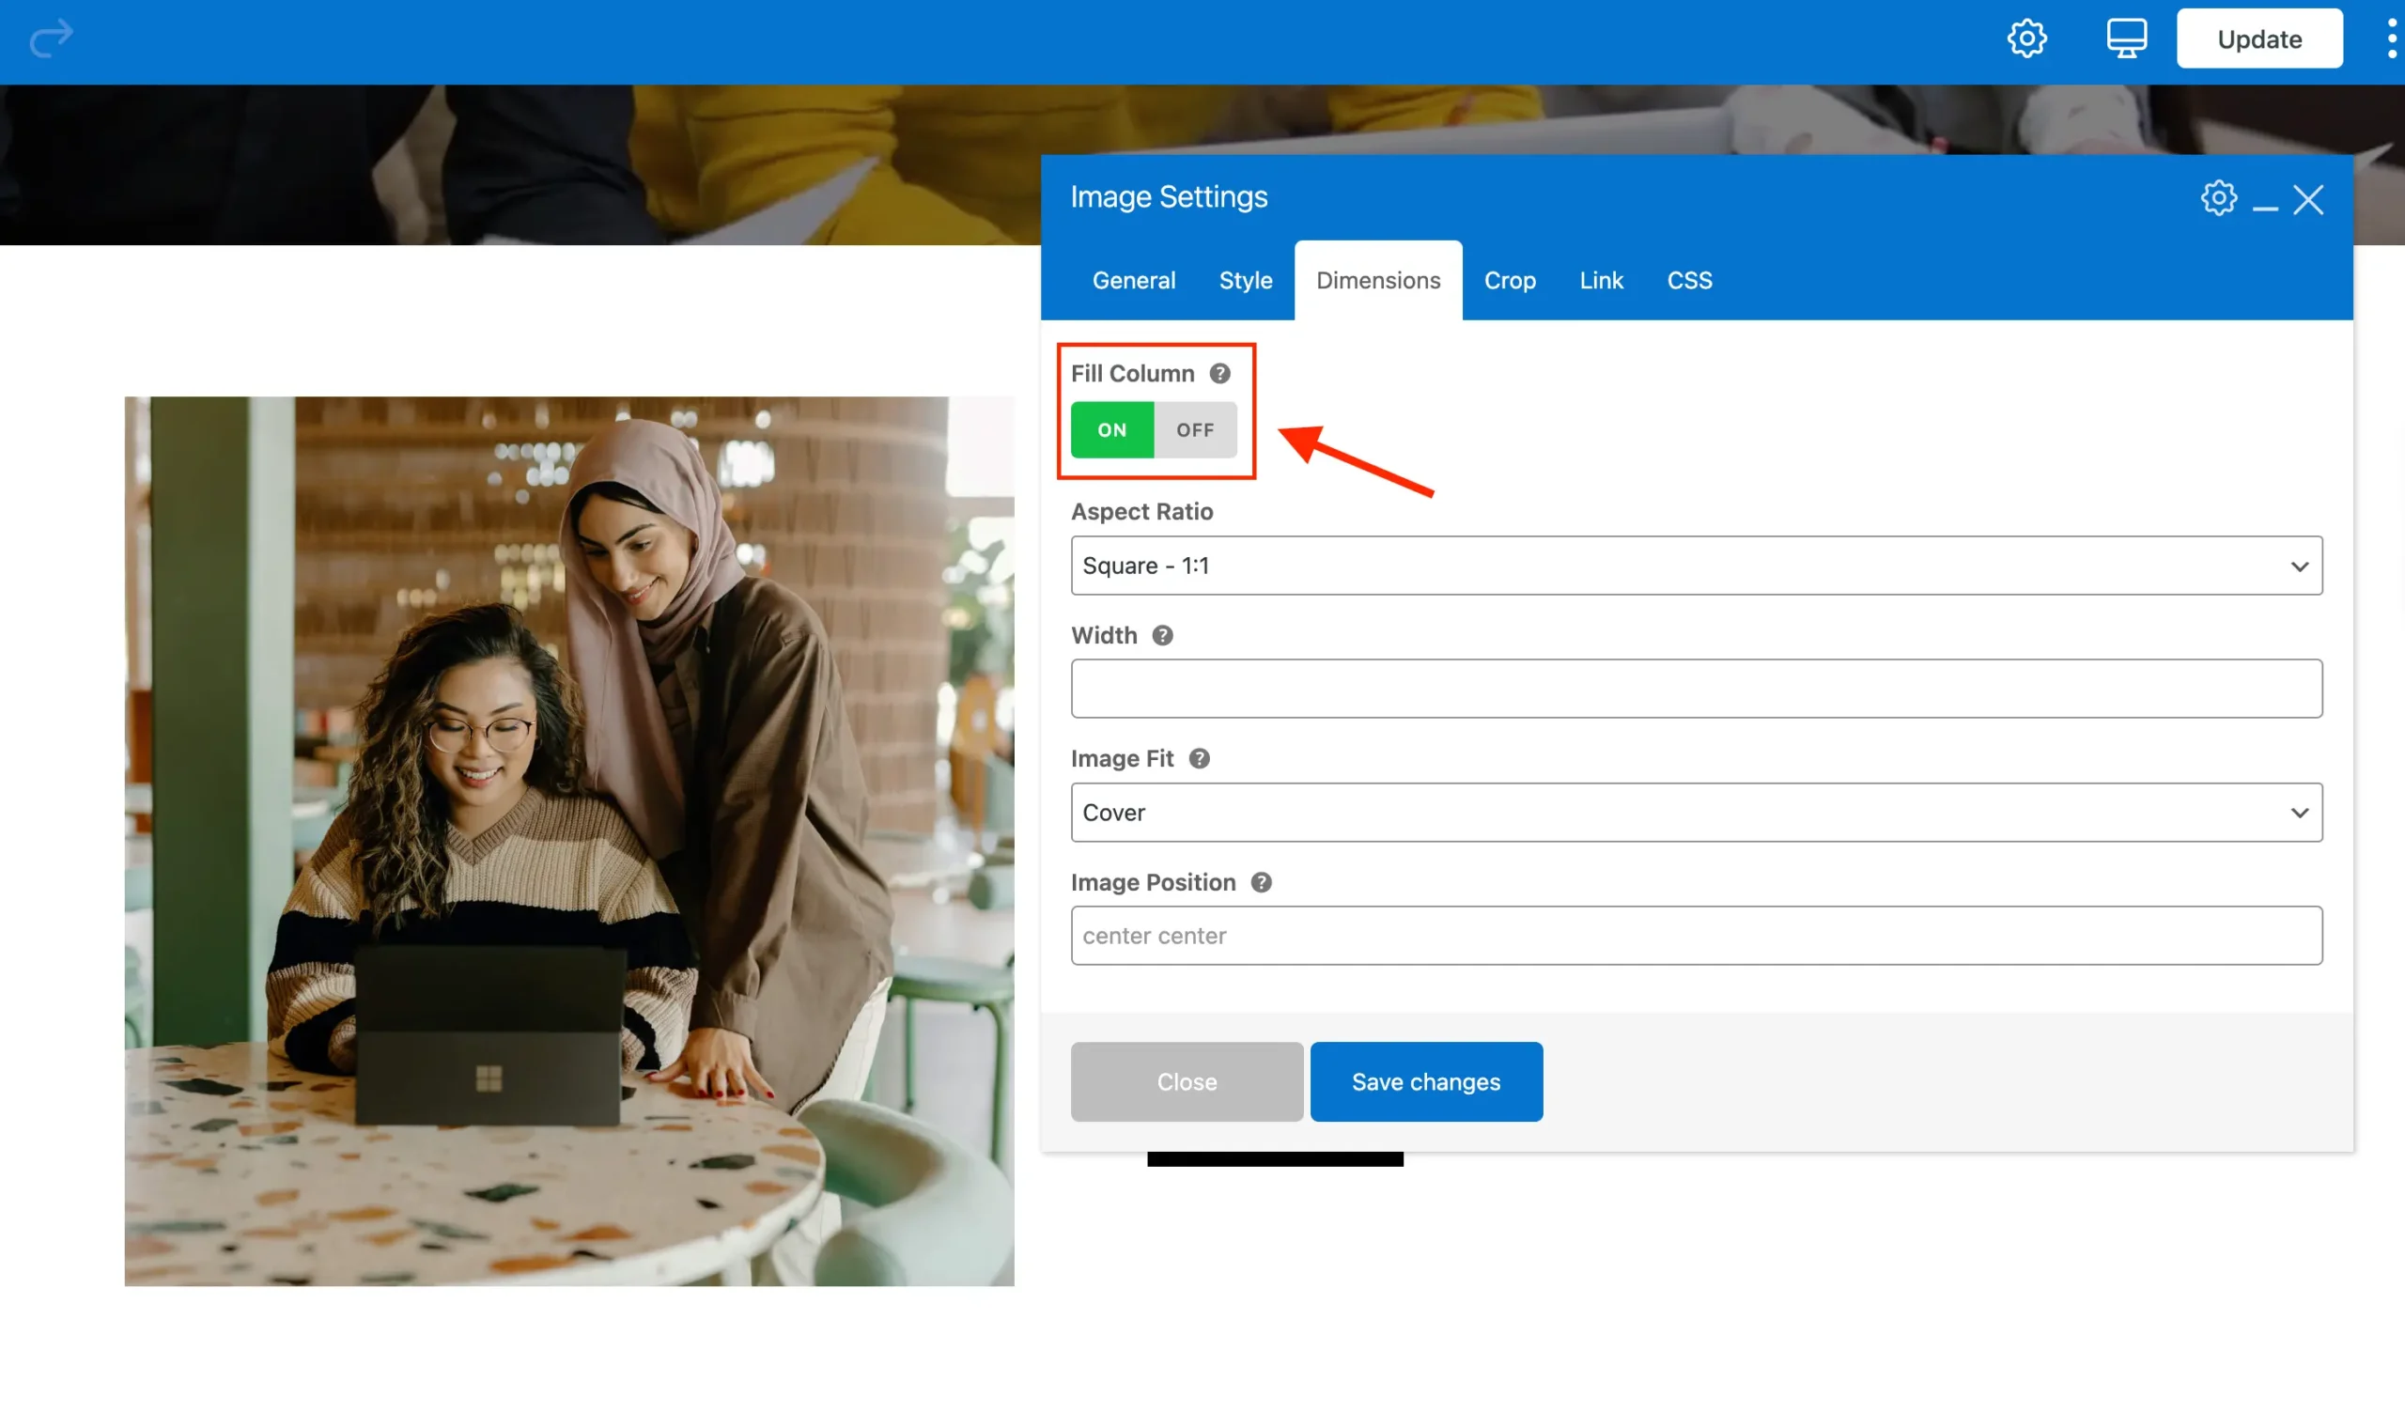Viewport: 2405px width, 1412px height.
Task: Show help for Width
Action: coord(1161,635)
